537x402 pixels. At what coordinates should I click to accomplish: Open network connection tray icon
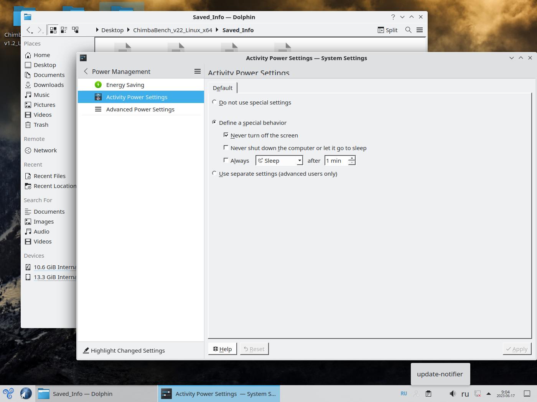[478, 394]
